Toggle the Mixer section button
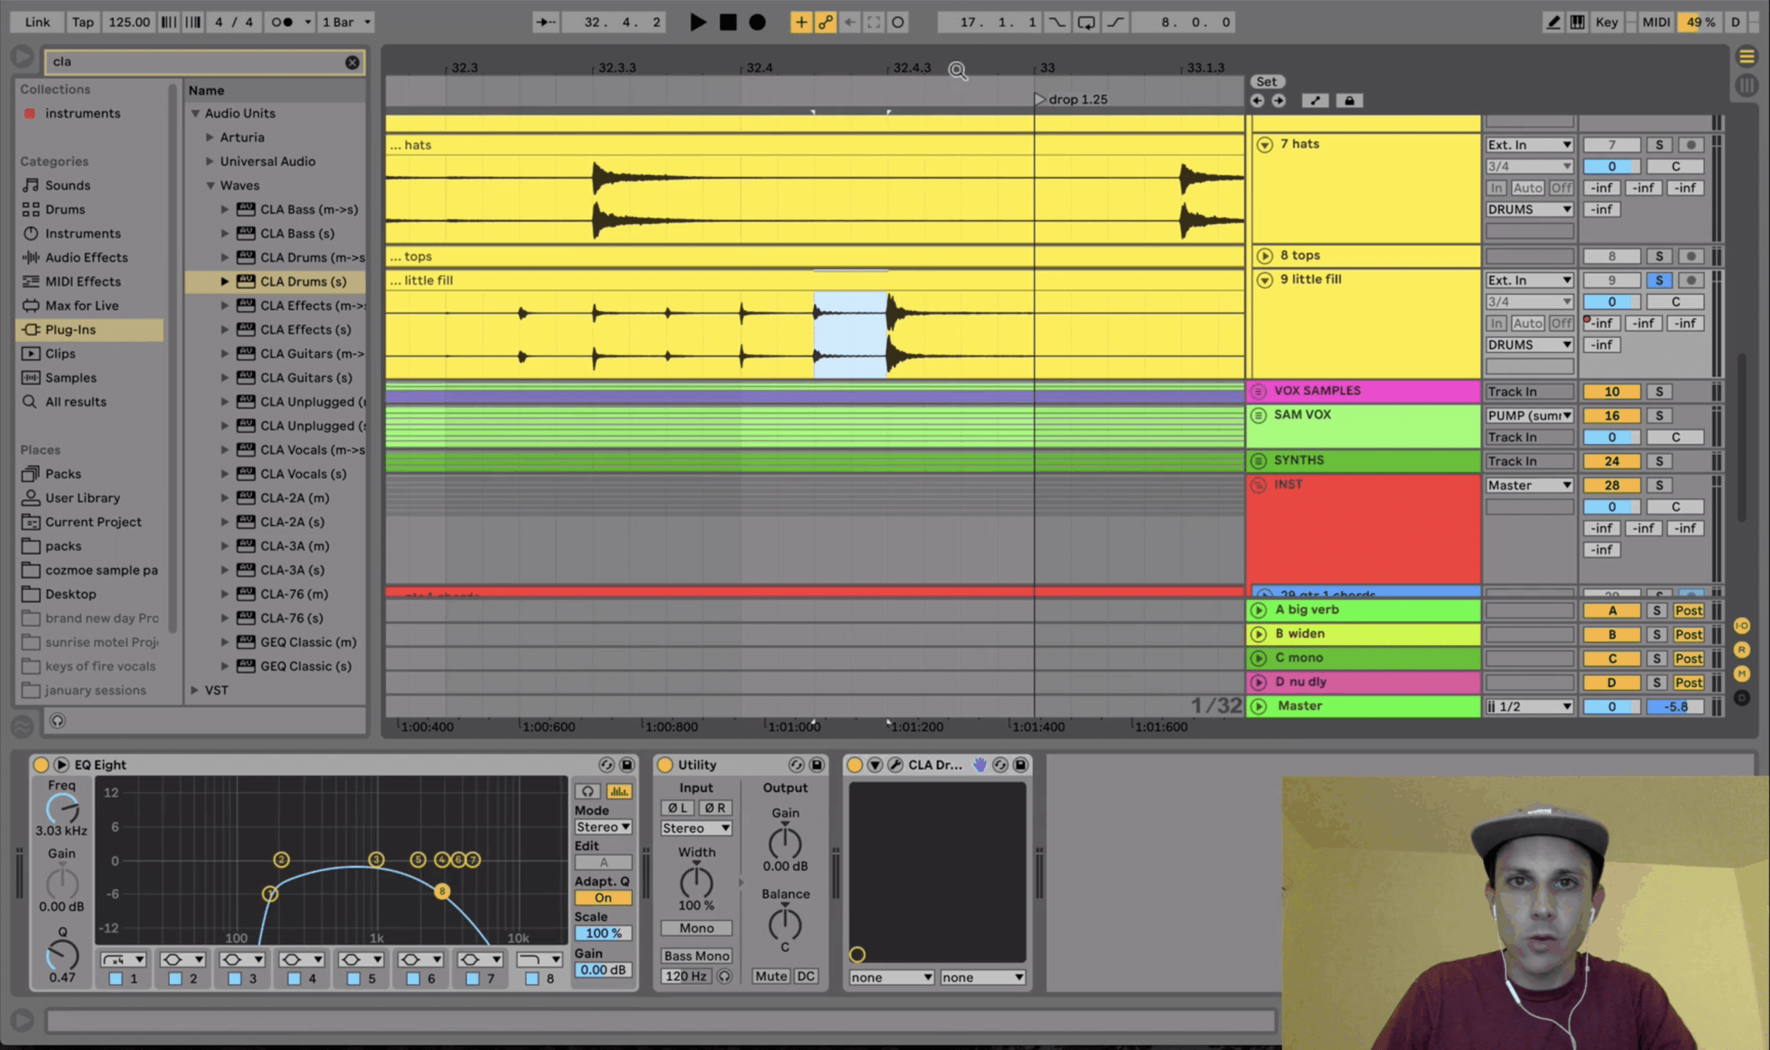Image resolution: width=1770 pixels, height=1050 pixels. [1742, 673]
